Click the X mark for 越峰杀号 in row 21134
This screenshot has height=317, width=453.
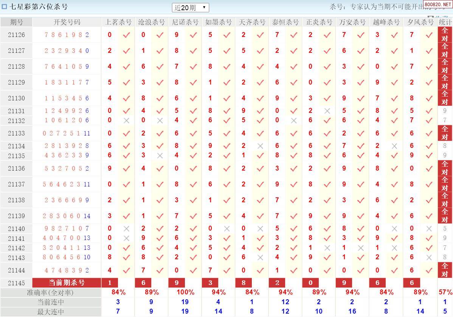(394, 146)
